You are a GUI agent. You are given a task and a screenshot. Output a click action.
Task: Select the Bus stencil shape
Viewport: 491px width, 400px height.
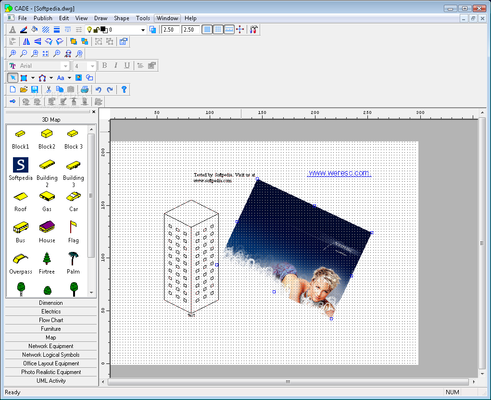(21, 232)
